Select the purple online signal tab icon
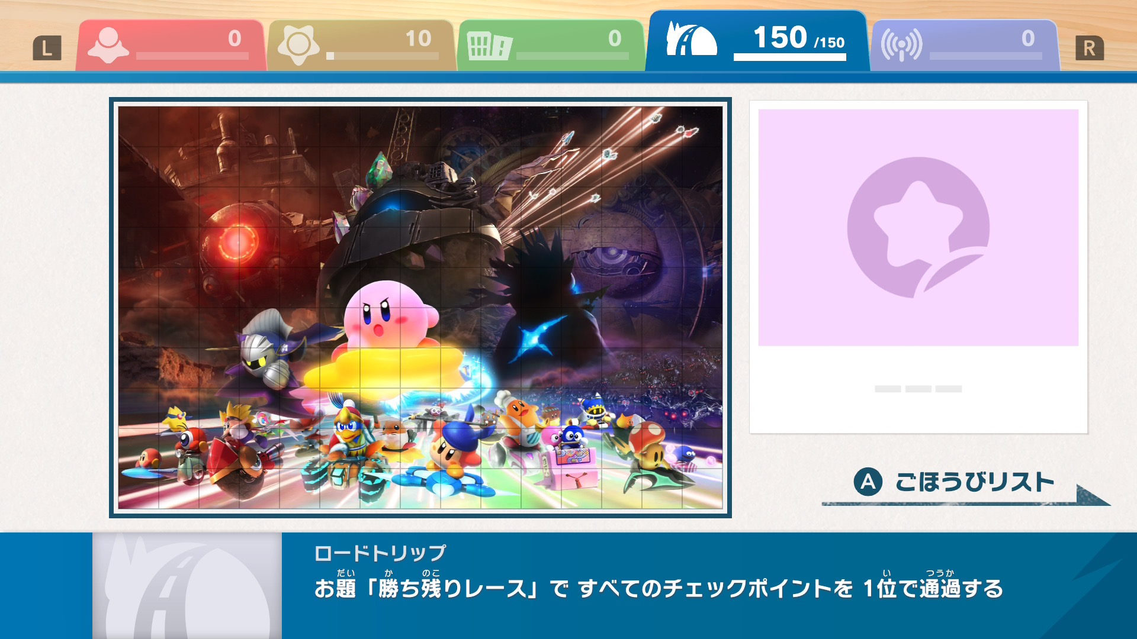This screenshot has height=639, width=1137. (901, 45)
